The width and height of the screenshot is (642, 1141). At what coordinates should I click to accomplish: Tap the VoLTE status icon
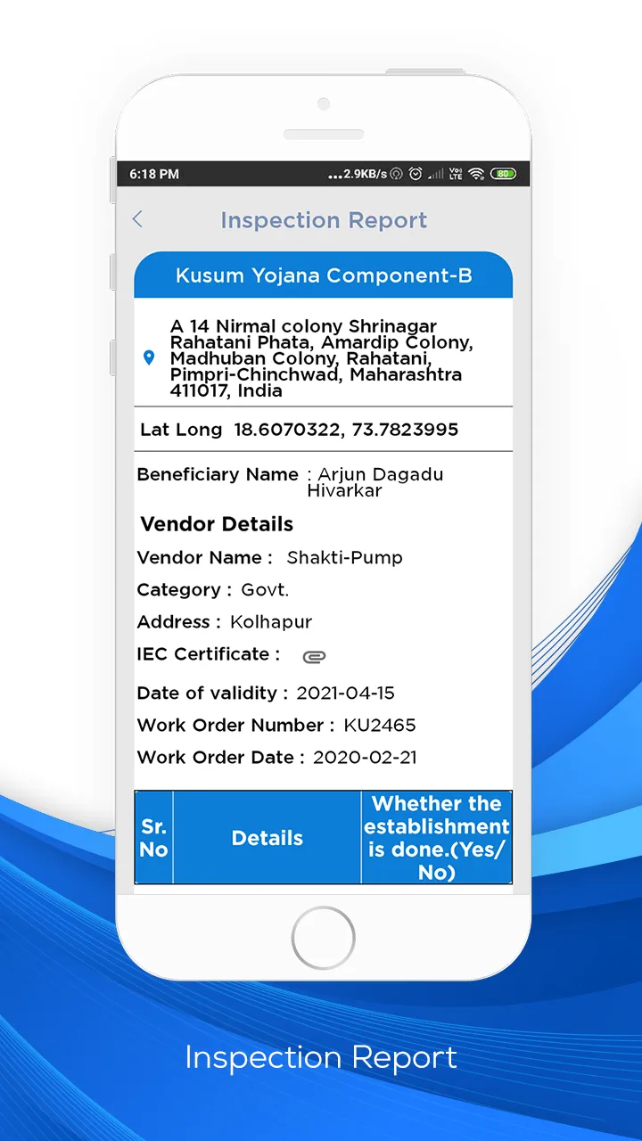tap(456, 174)
